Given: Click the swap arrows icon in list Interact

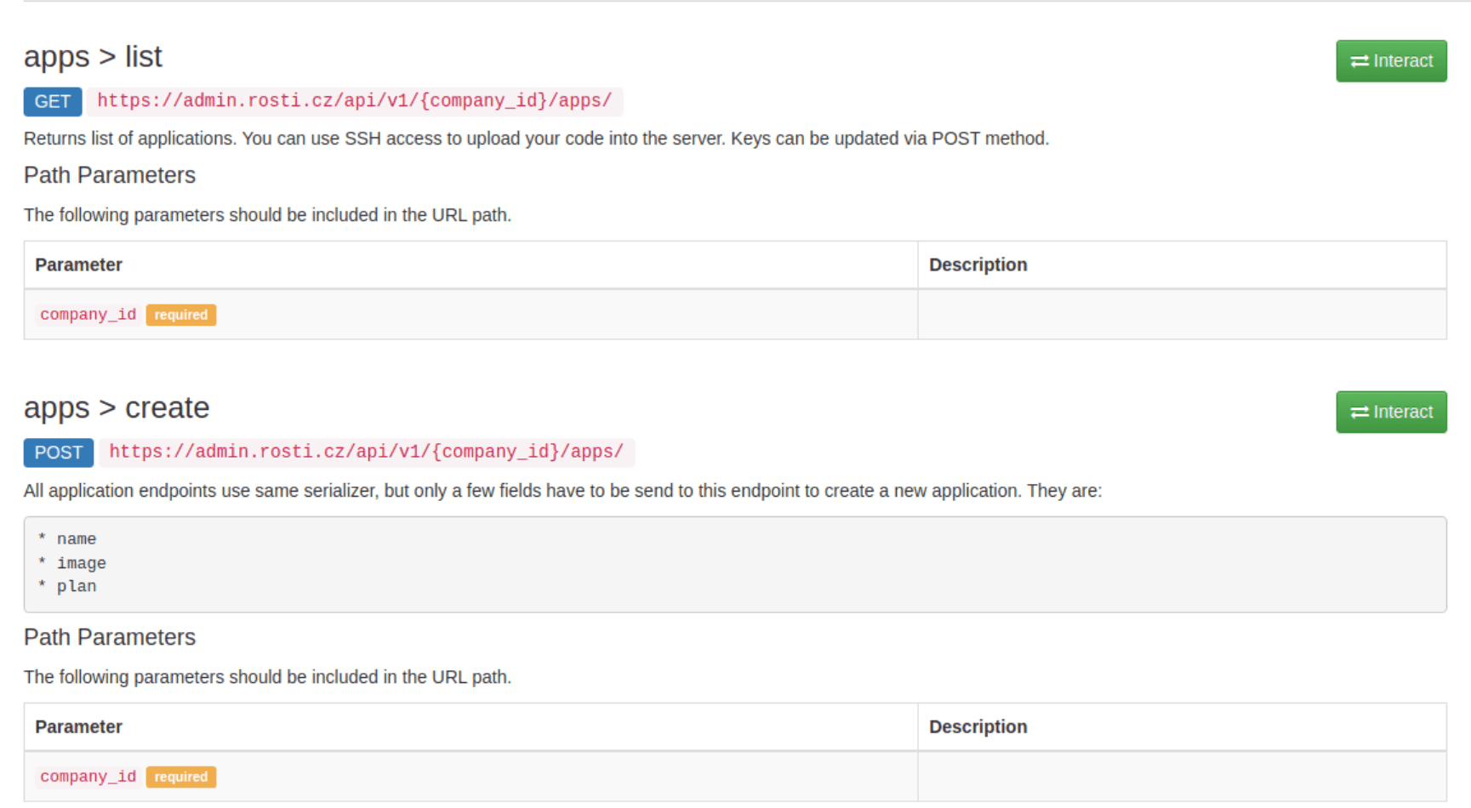Looking at the screenshot, I should tap(1360, 61).
